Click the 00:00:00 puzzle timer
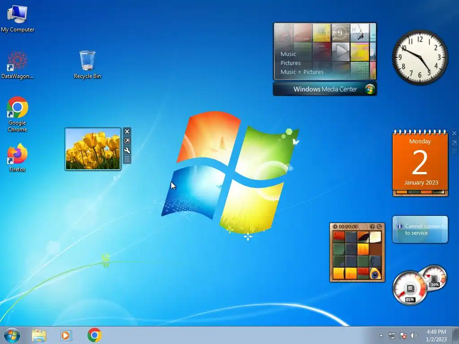The height and width of the screenshot is (344, 459). [348, 227]
